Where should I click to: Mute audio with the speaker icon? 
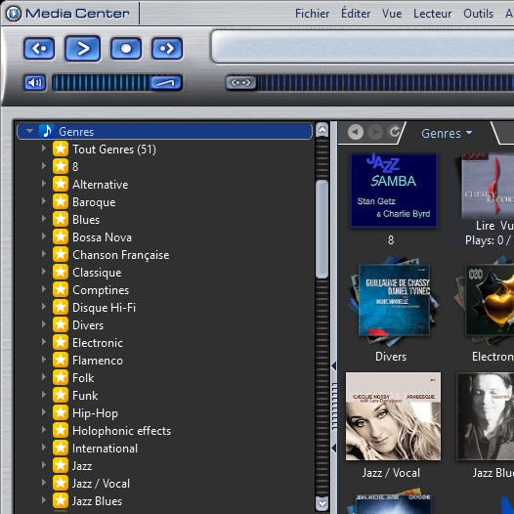coord(35,83)
